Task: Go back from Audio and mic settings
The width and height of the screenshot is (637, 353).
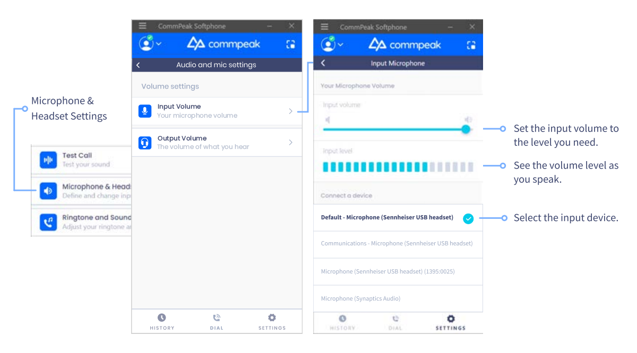Action: coord(138,65)
